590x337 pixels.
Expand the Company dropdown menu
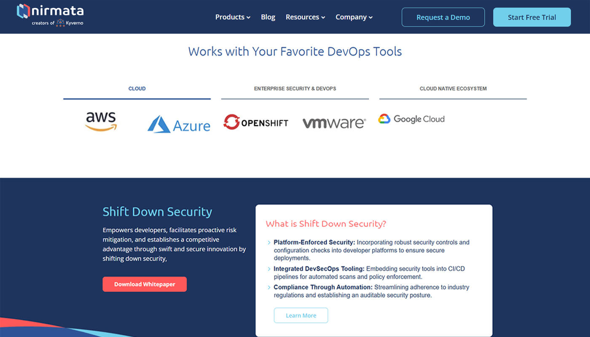tap(354, 17)
